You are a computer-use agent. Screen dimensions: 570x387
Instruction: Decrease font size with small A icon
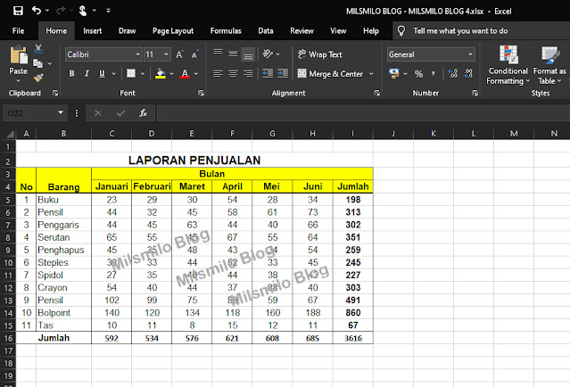[194, 54]
